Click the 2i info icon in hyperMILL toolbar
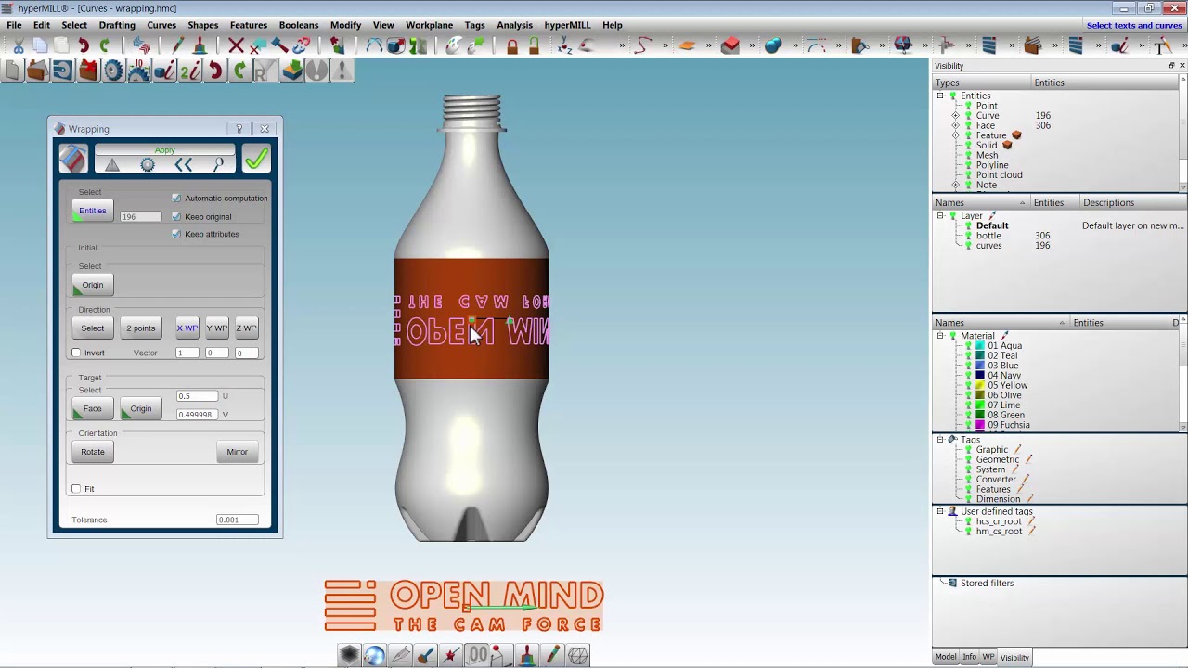The height and width of the screenshot is (668, 1188). tap(189, 70)
